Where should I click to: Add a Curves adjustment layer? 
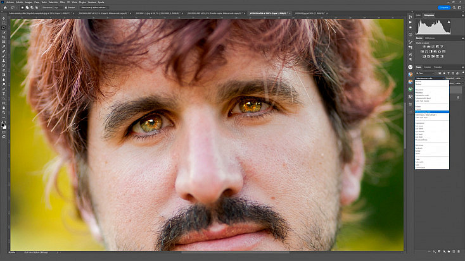[433, 47]
